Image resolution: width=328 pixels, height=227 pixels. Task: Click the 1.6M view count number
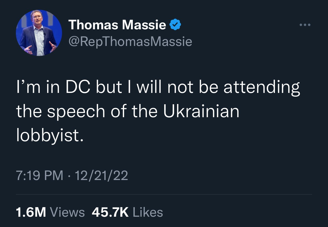click(31, 212)
